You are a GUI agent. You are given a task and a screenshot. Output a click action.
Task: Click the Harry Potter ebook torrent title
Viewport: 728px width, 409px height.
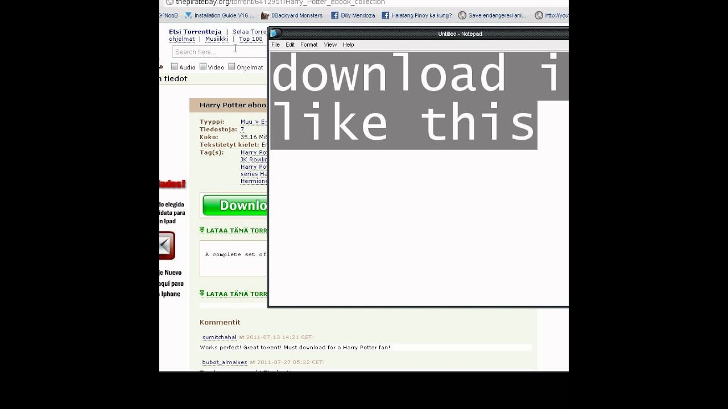[x=233, y=105]
